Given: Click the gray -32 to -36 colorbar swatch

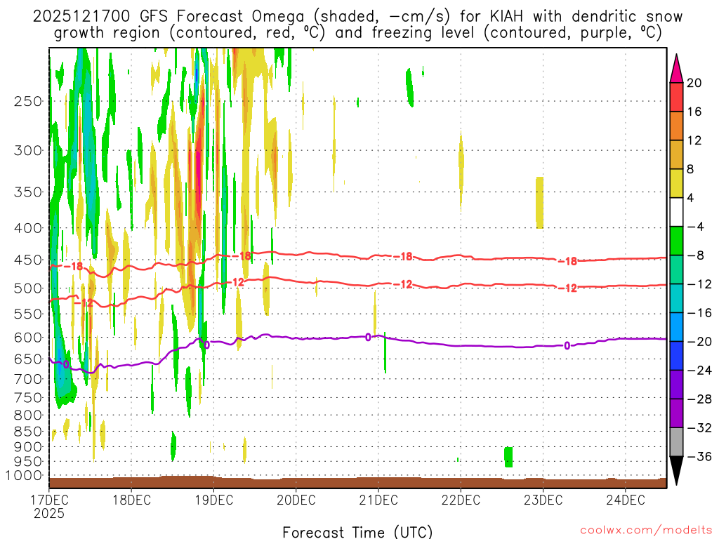Looking at the screenshot, I should point(676,442).
